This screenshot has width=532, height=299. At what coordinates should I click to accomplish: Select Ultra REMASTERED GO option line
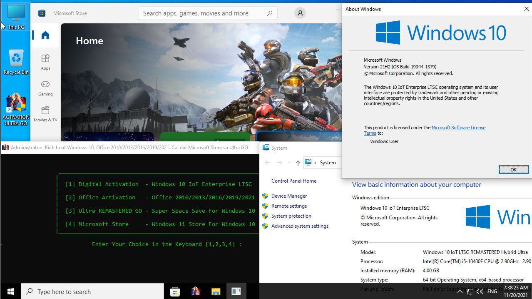pyautogui.click(x=160, y=211)
